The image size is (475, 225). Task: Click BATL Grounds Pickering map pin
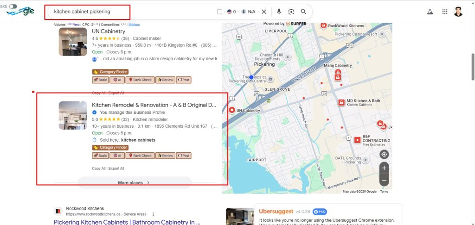[366, 160]
